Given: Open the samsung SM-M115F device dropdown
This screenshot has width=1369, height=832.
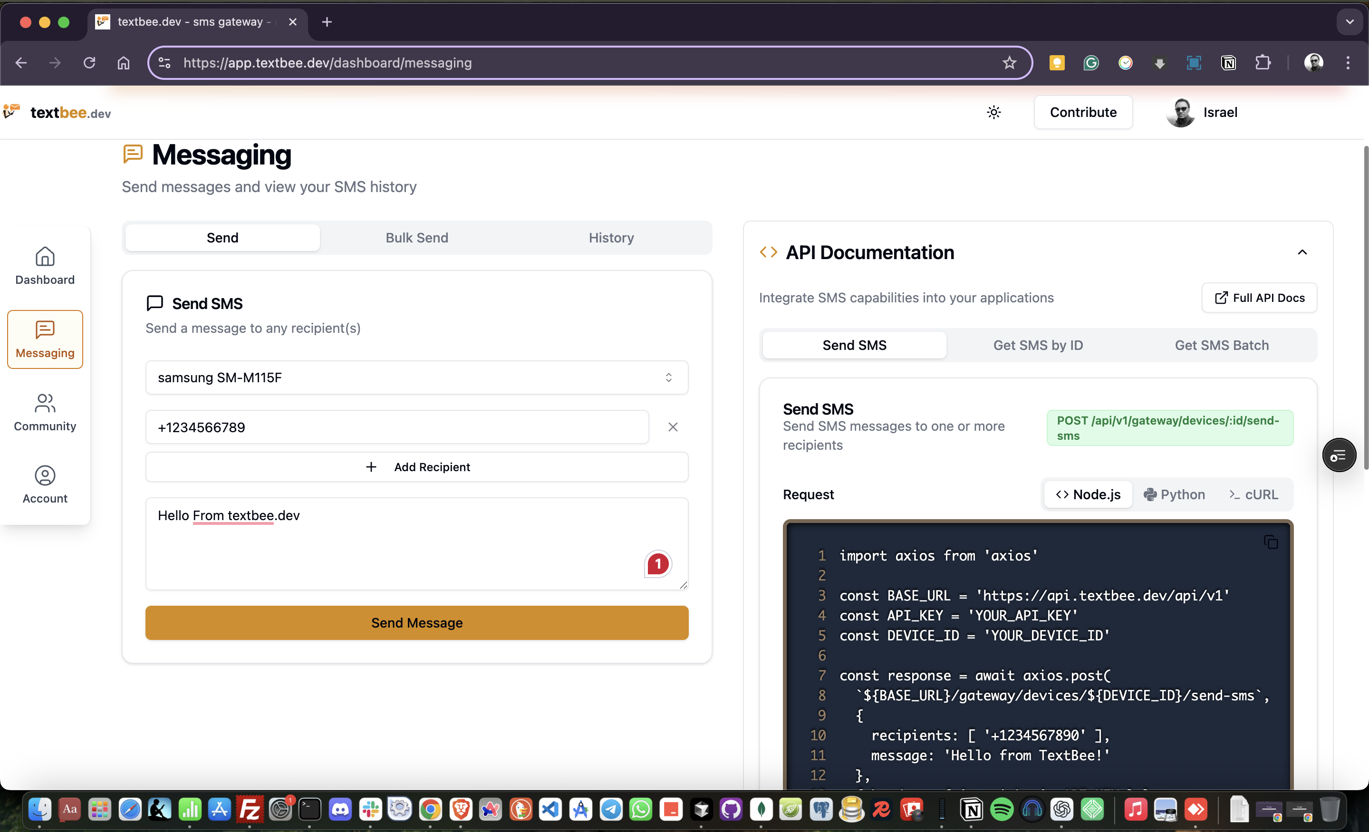Looking at the screenshot, I should [x=417, y=377].
